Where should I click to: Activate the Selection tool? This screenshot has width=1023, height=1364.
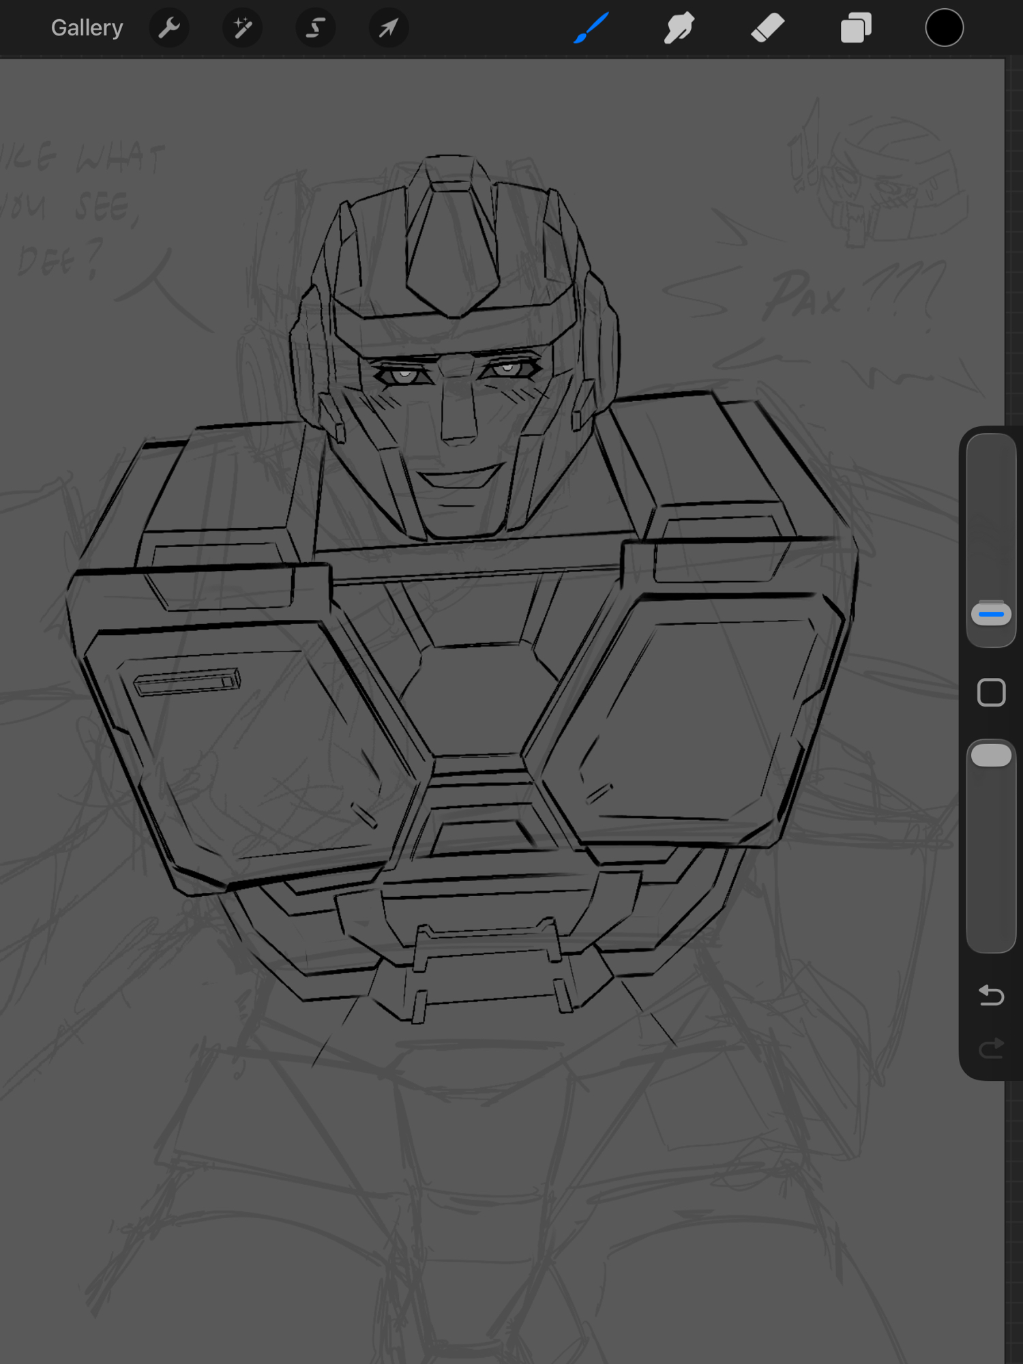pos(315,28)
